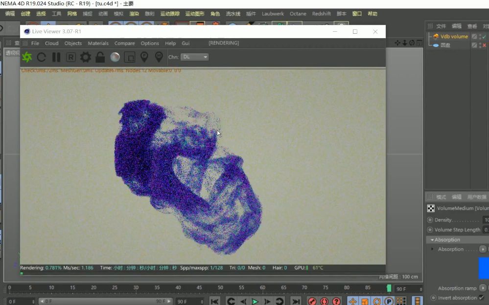Open the Octane menu in Cinema 4D

coord(298,14)
